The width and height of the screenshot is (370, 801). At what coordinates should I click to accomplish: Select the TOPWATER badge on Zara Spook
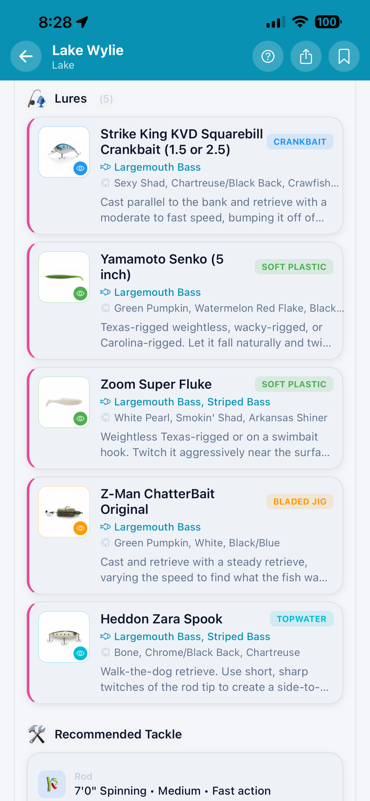[x=301, y=618]
